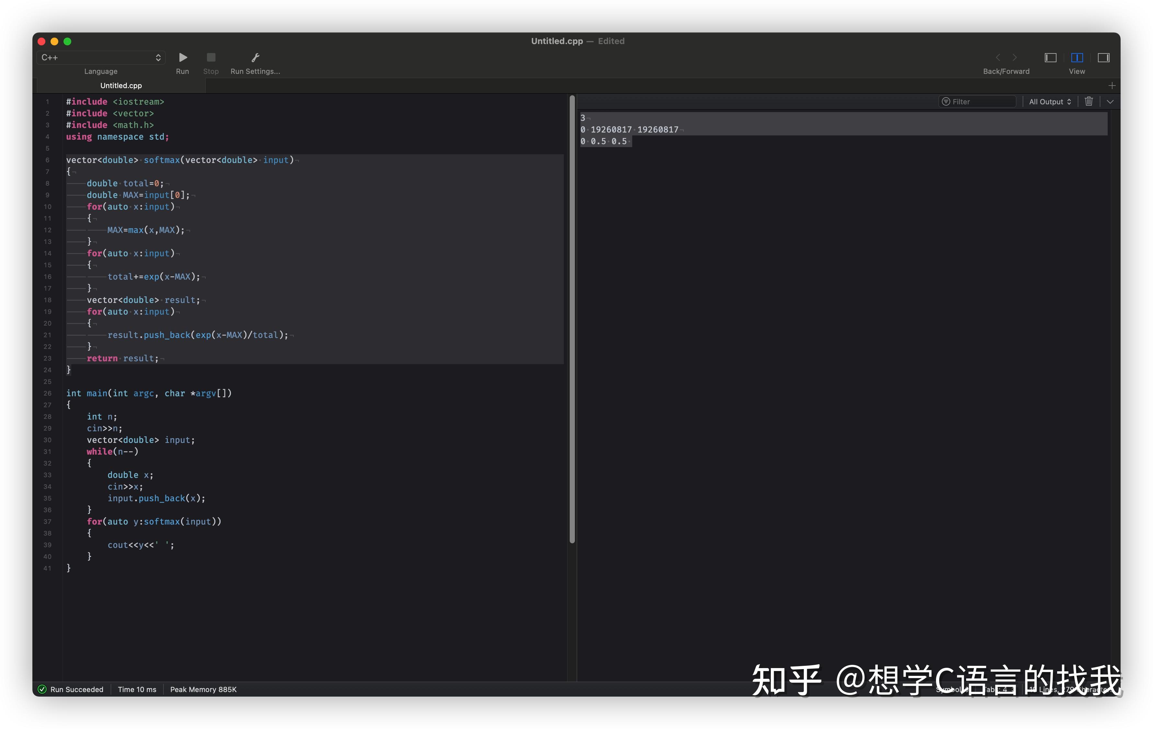Click Run Succeeded status icon
Viewport: 1153px width, 729px height.
pyautogui.click(x=42, y=689)
